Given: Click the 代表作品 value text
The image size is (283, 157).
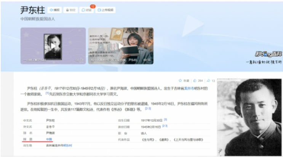Looking at the screenshot, I should [172, 139].
